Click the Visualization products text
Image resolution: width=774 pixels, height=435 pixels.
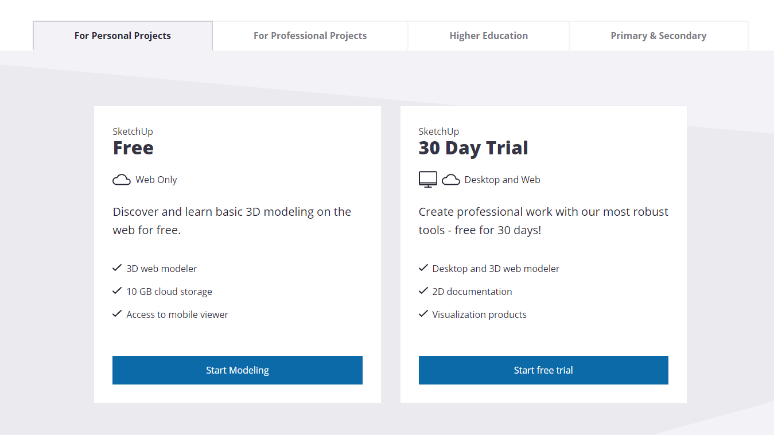[479, 314]
